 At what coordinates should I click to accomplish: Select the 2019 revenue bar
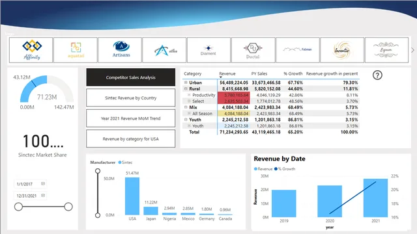(284, 203)
